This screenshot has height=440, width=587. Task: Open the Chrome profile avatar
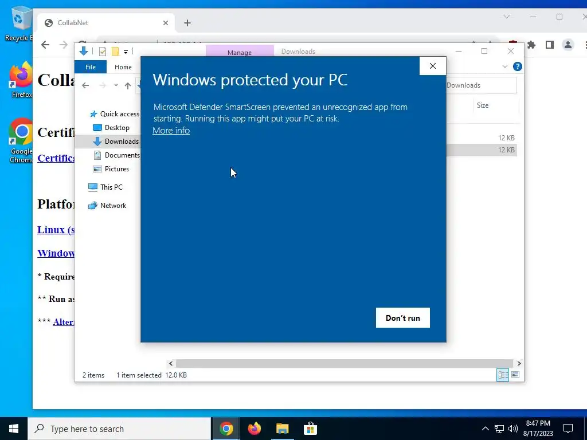click(x=568, y=45)
